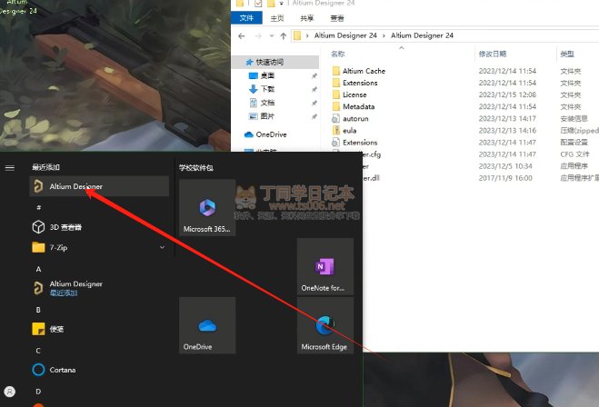Image resolution: width=599 pixels, height=407 pixels.
Task: Click the Microsoft 365 tile
Action: (207, 208)
